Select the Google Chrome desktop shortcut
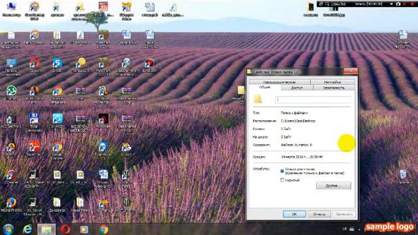Screen dimensions: 418x235 (x=57, y=151)
